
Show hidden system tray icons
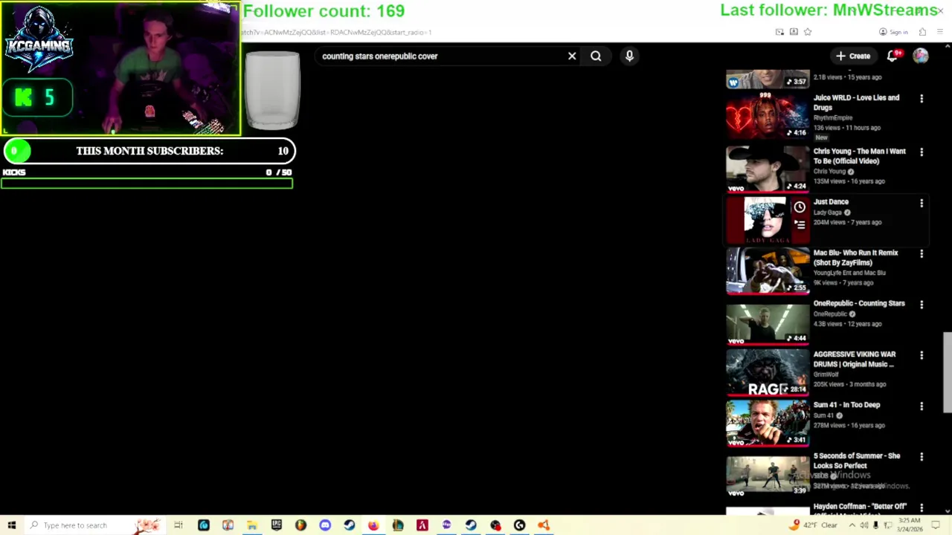click(852, 525)
